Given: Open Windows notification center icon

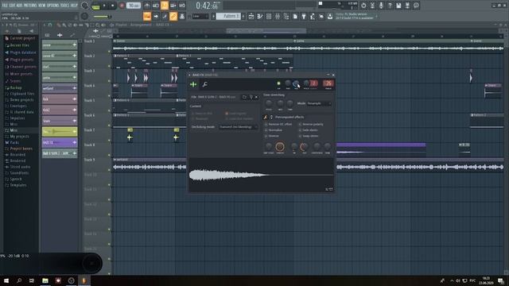Looking at the screenshot, I should tap(501, 280).
